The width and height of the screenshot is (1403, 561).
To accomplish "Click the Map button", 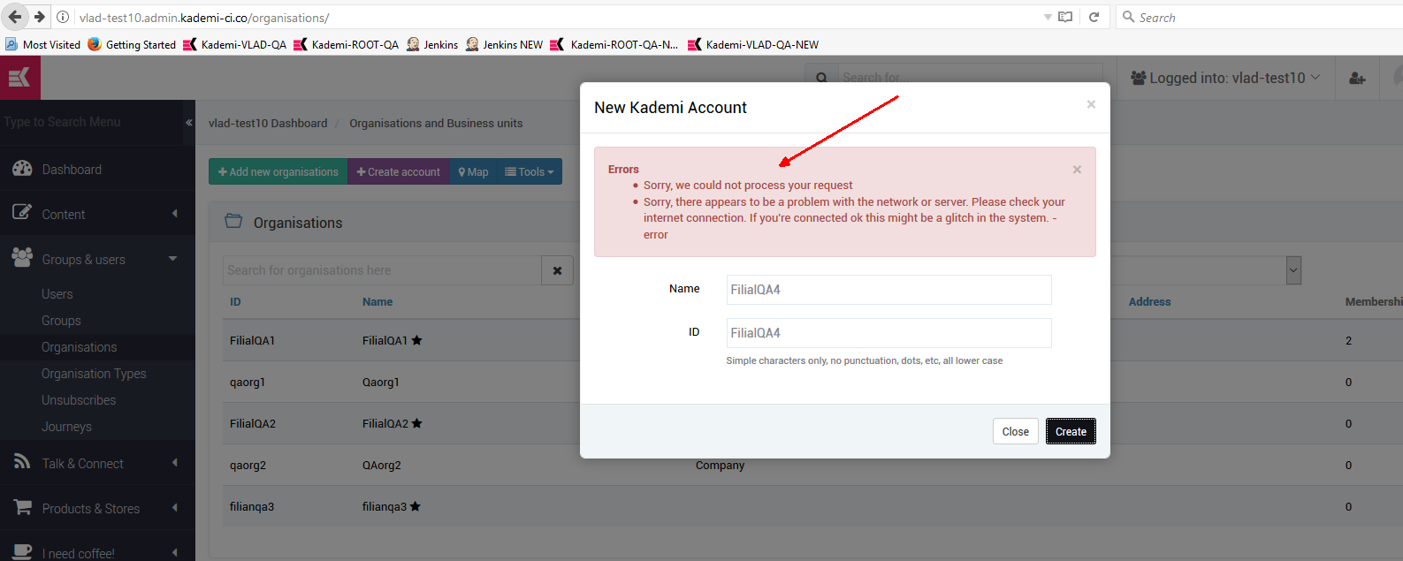I will pyautogui.click(x=473, y=171).
